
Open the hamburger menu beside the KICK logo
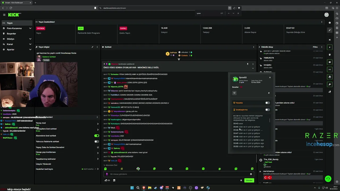coord(4,15)
